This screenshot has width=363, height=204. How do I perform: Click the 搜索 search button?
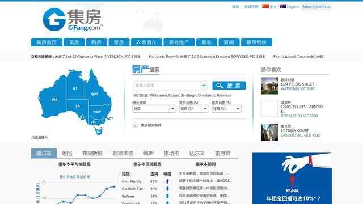[x=229, y=86]
